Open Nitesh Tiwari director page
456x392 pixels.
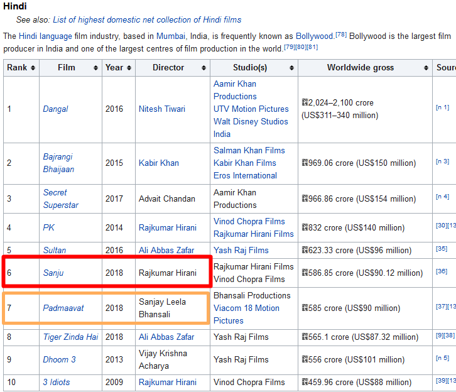(162, 109)
